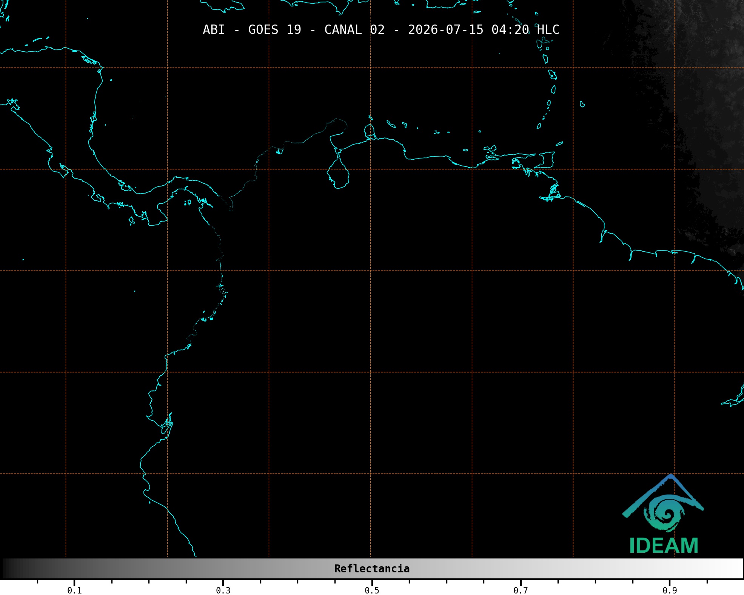Click the 0.1 colorbar tick label

74,590
